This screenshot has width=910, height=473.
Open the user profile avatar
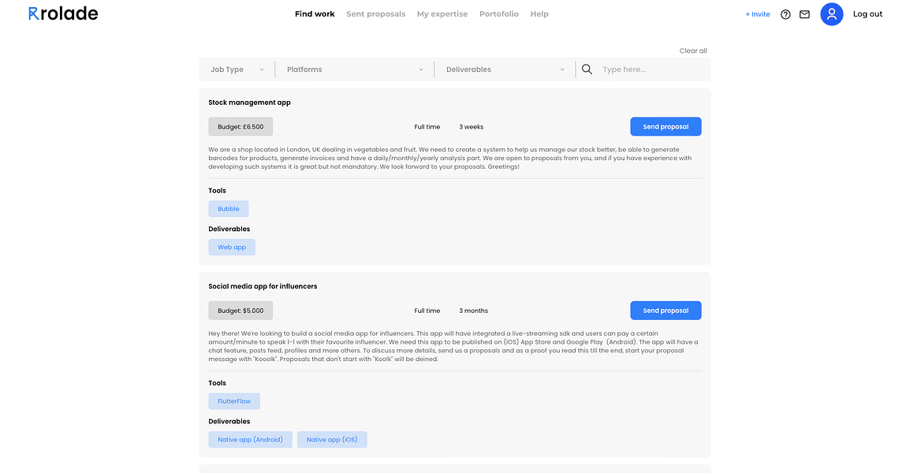832,14
